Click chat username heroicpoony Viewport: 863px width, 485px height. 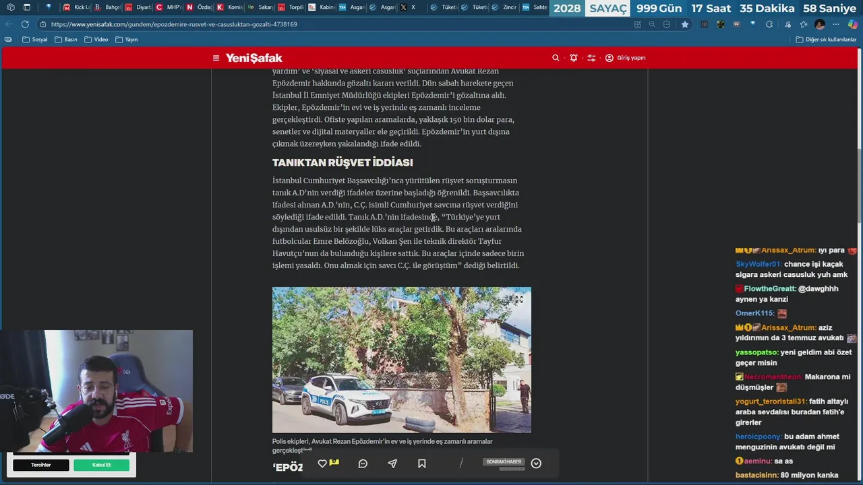[x=758, y=437]
